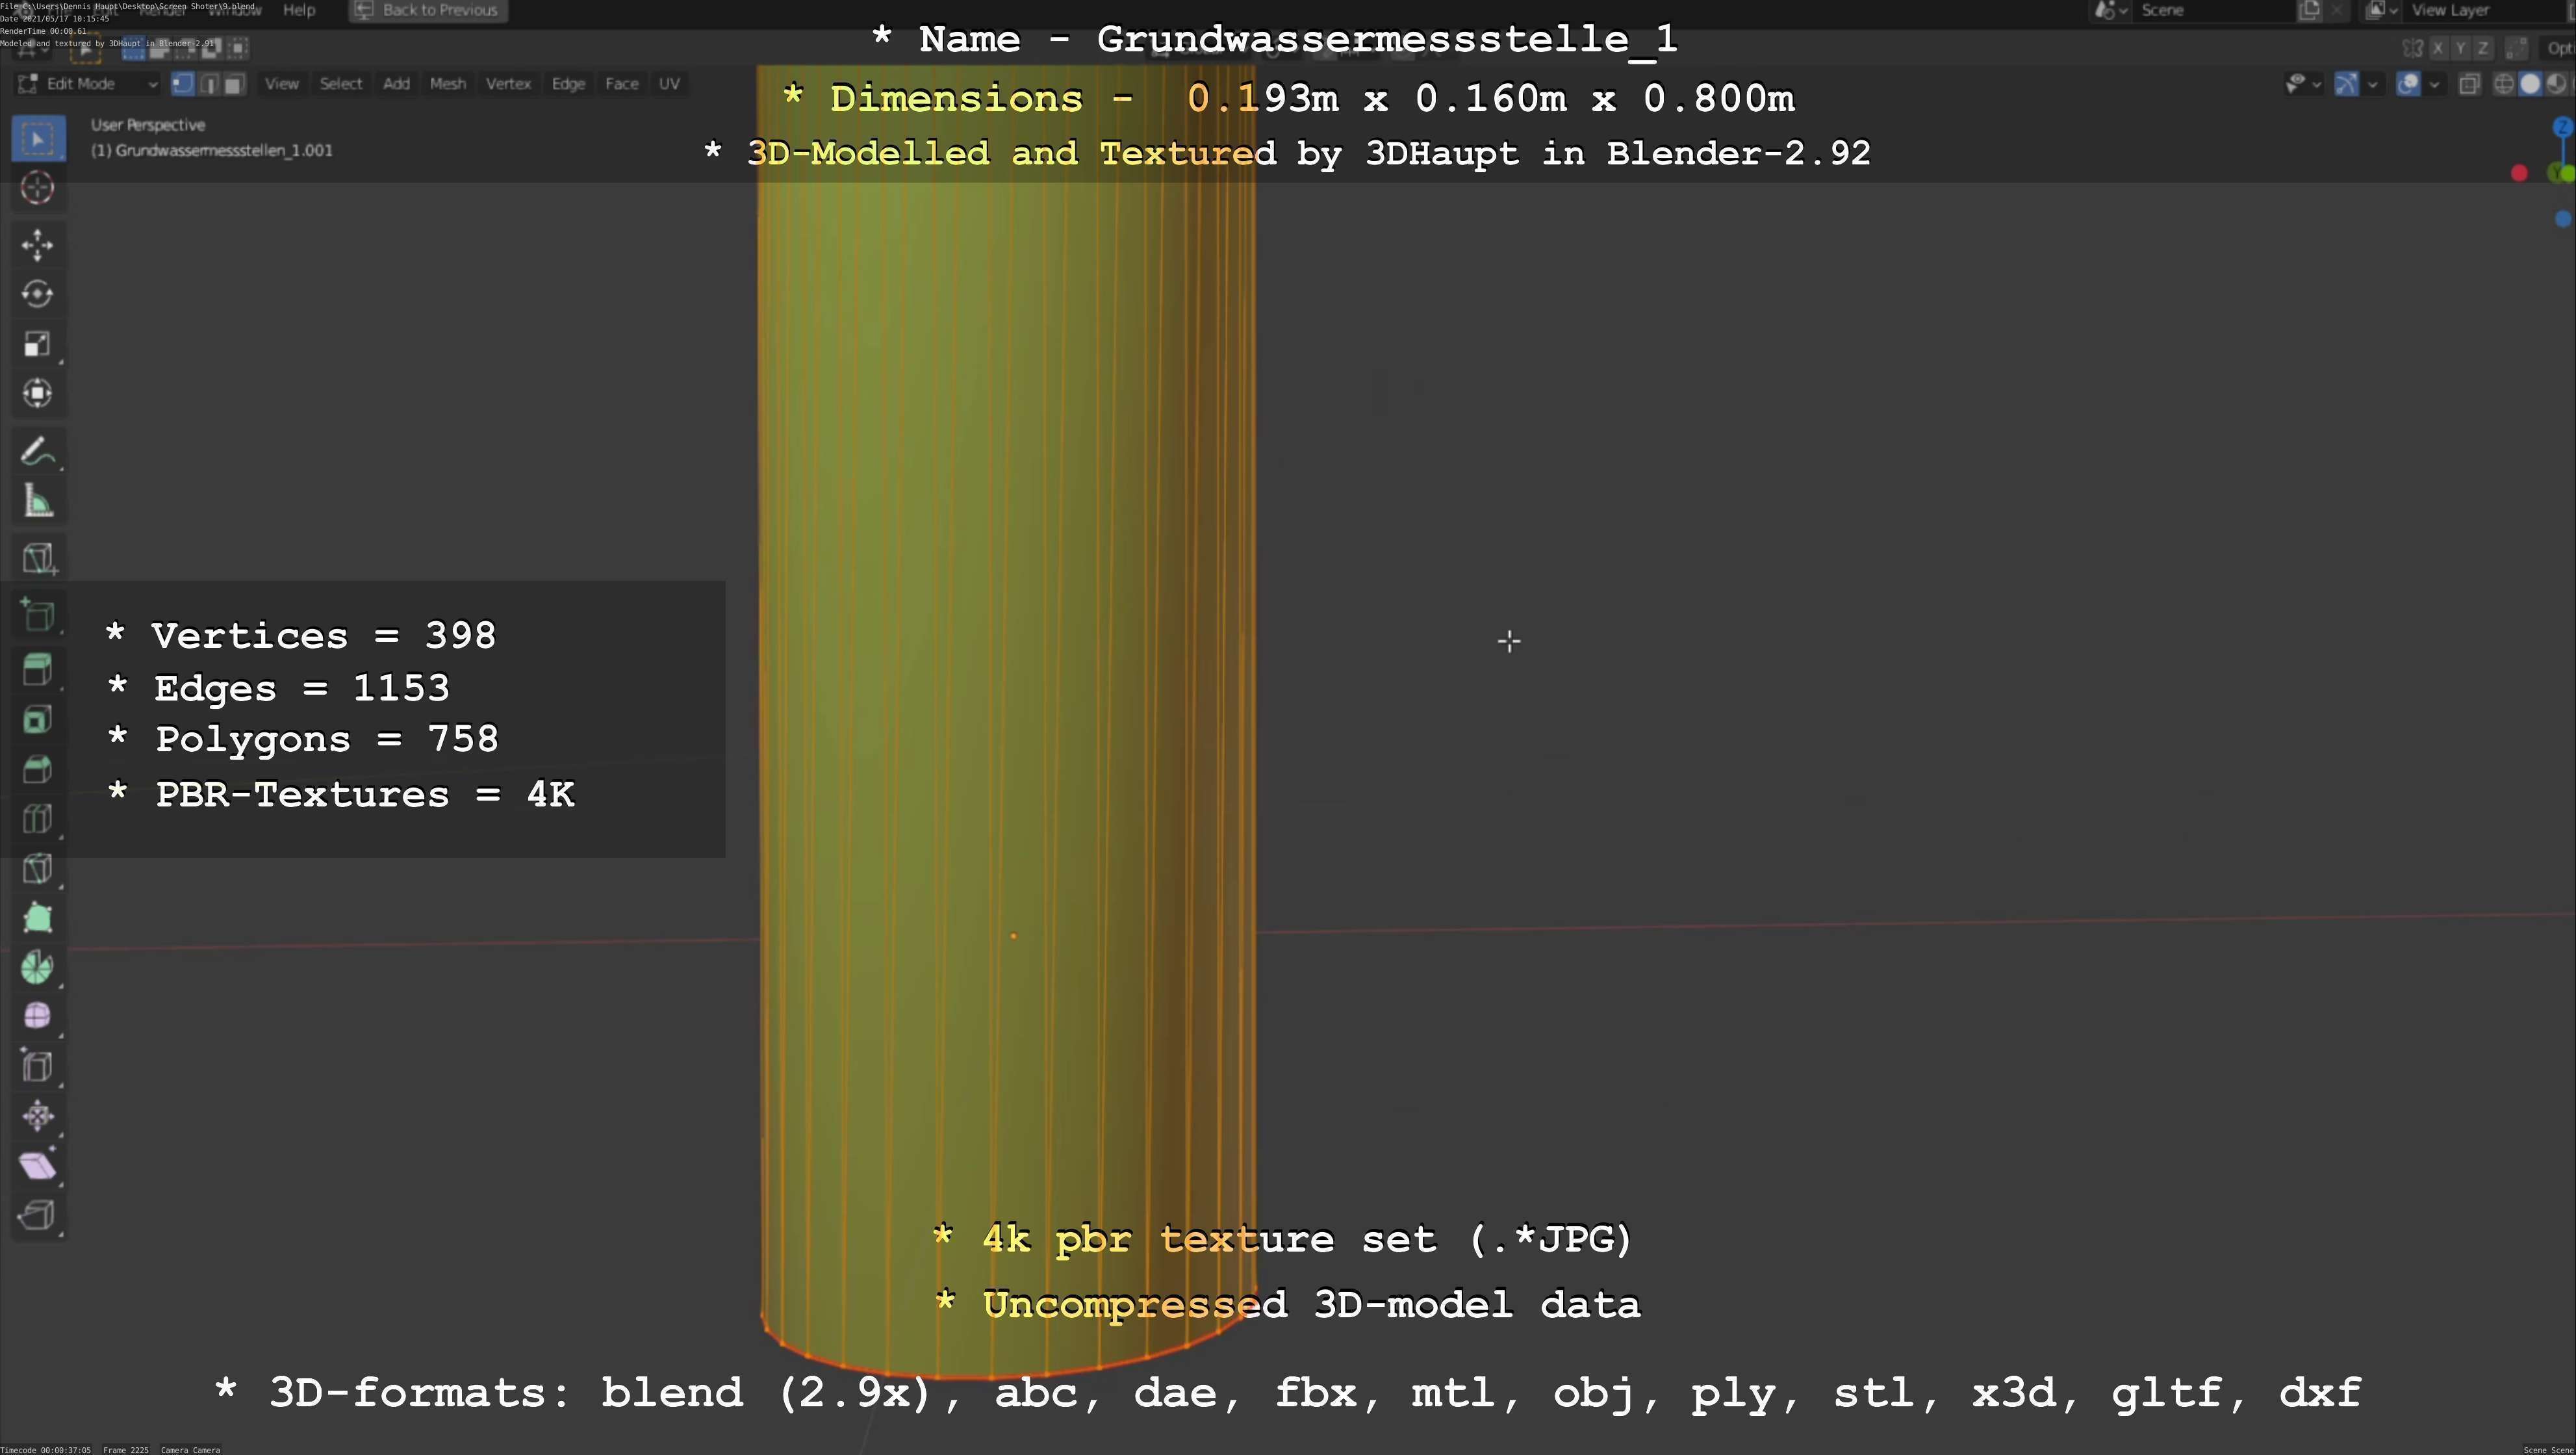2576x1455 pixels.
Task: Select the Rotate tool
Action: click(37, 294)
